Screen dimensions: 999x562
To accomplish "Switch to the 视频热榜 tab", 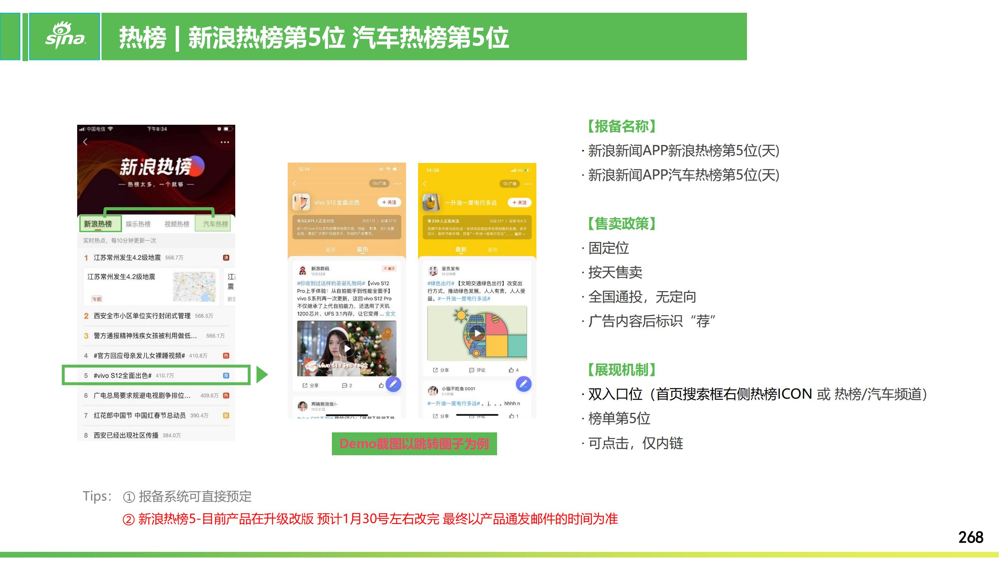I will click(x=177, y=224).
